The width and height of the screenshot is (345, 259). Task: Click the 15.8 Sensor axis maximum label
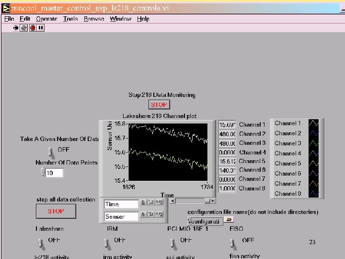[x=120, y=124]
